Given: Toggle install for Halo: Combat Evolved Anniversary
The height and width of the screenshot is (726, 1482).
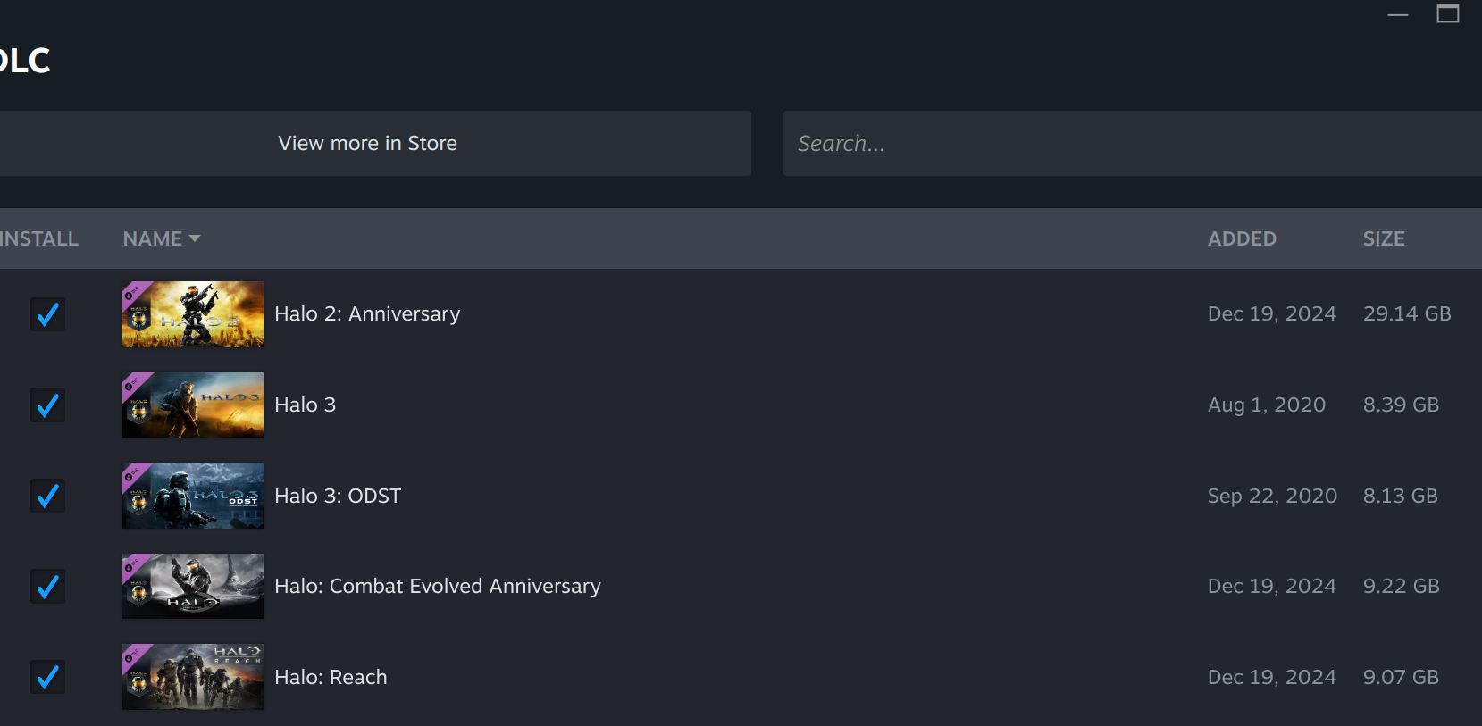Looking at the screenshot, I should point(48,587).
